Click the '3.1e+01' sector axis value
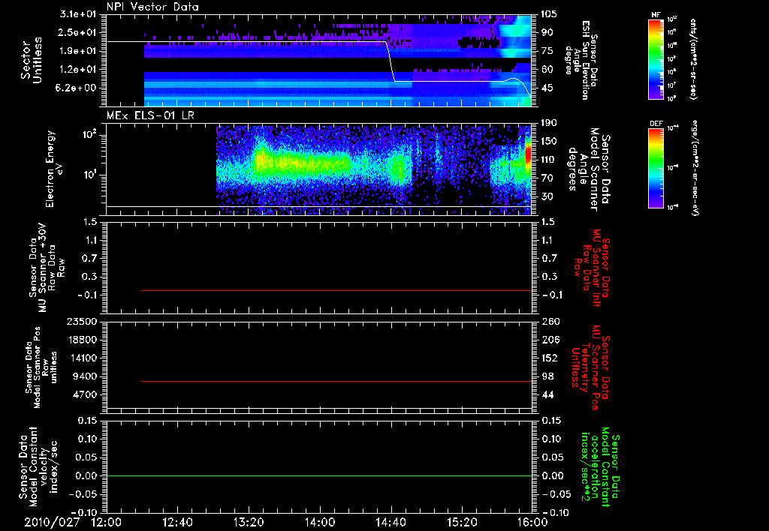Image resolution: width=769 pixels, height=531 pixels. 78,14
